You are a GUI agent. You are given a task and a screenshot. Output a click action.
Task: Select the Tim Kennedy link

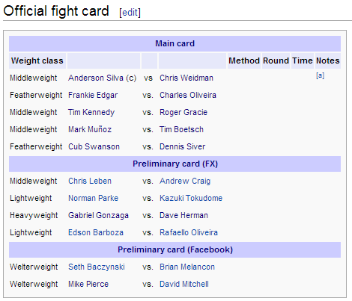[91, 112]
